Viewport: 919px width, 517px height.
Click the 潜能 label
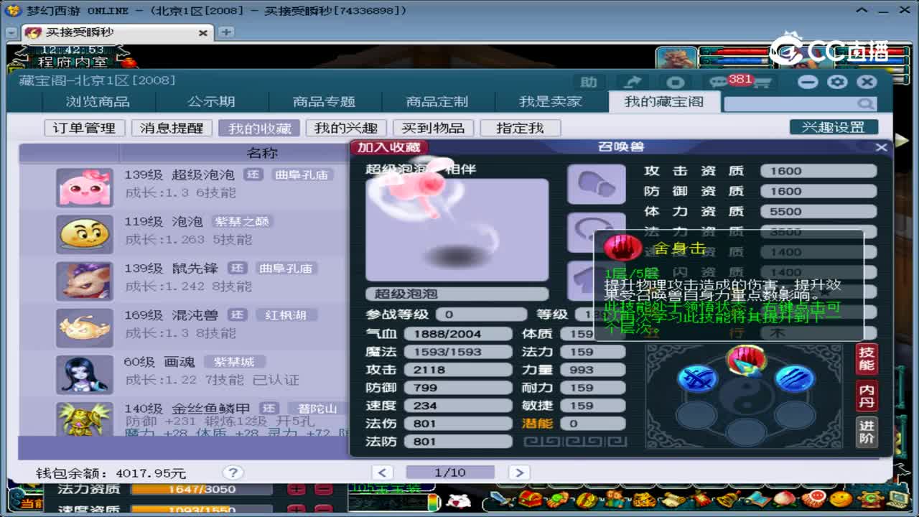tap(538, 424)
